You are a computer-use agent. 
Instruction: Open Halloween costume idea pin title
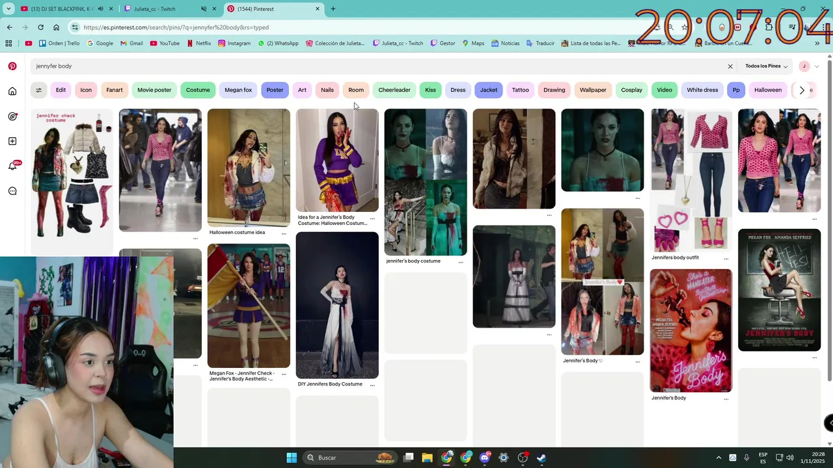(237, 233)
